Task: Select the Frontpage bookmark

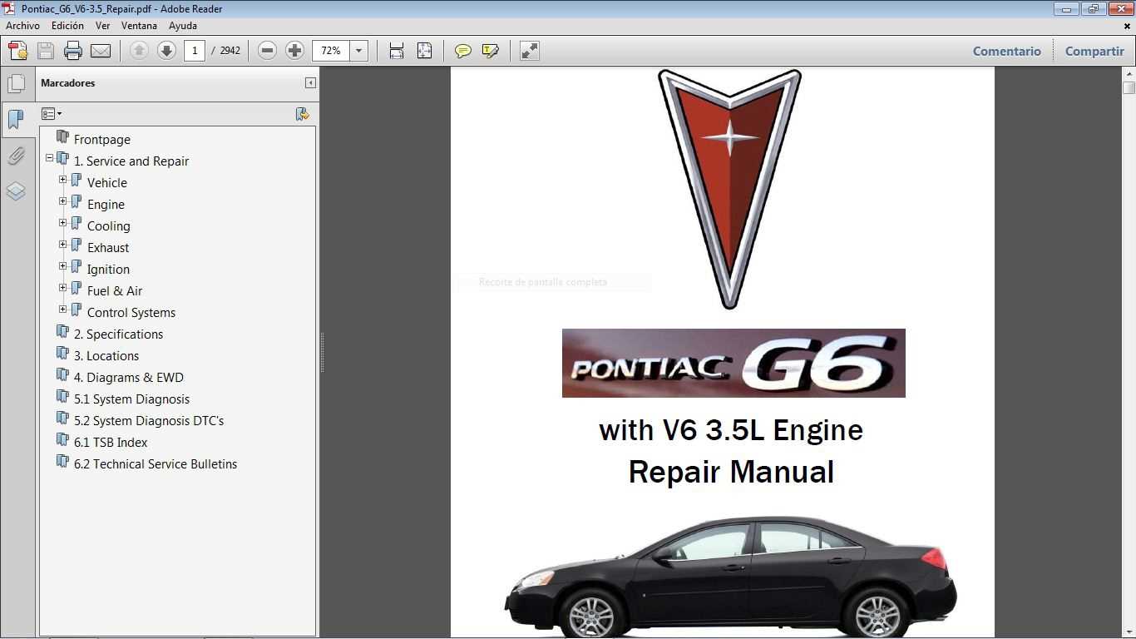Action: point(101,140)
